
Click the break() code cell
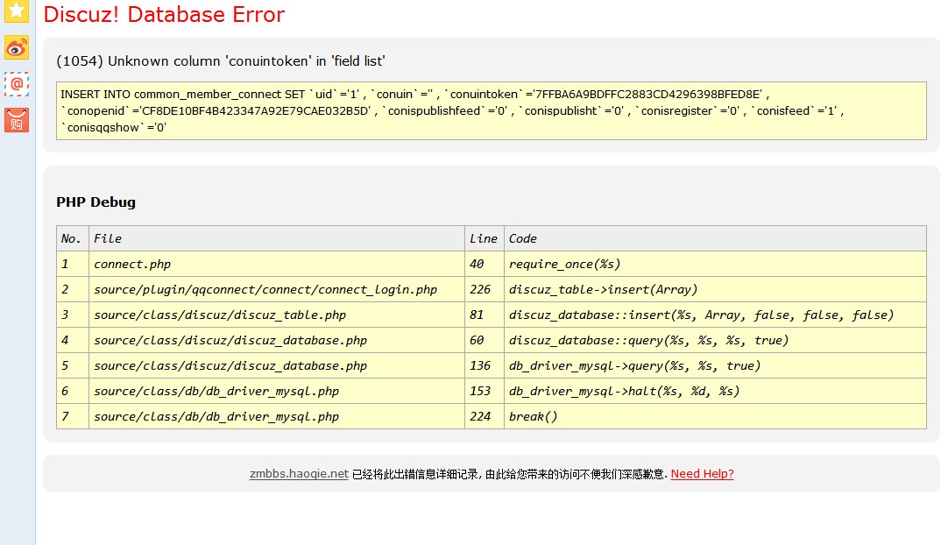click(x=533, y=416)
